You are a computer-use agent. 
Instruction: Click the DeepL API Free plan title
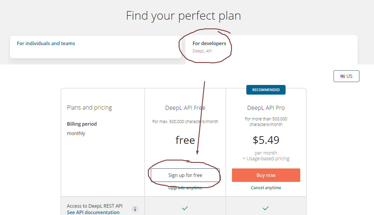coord(185,108)
